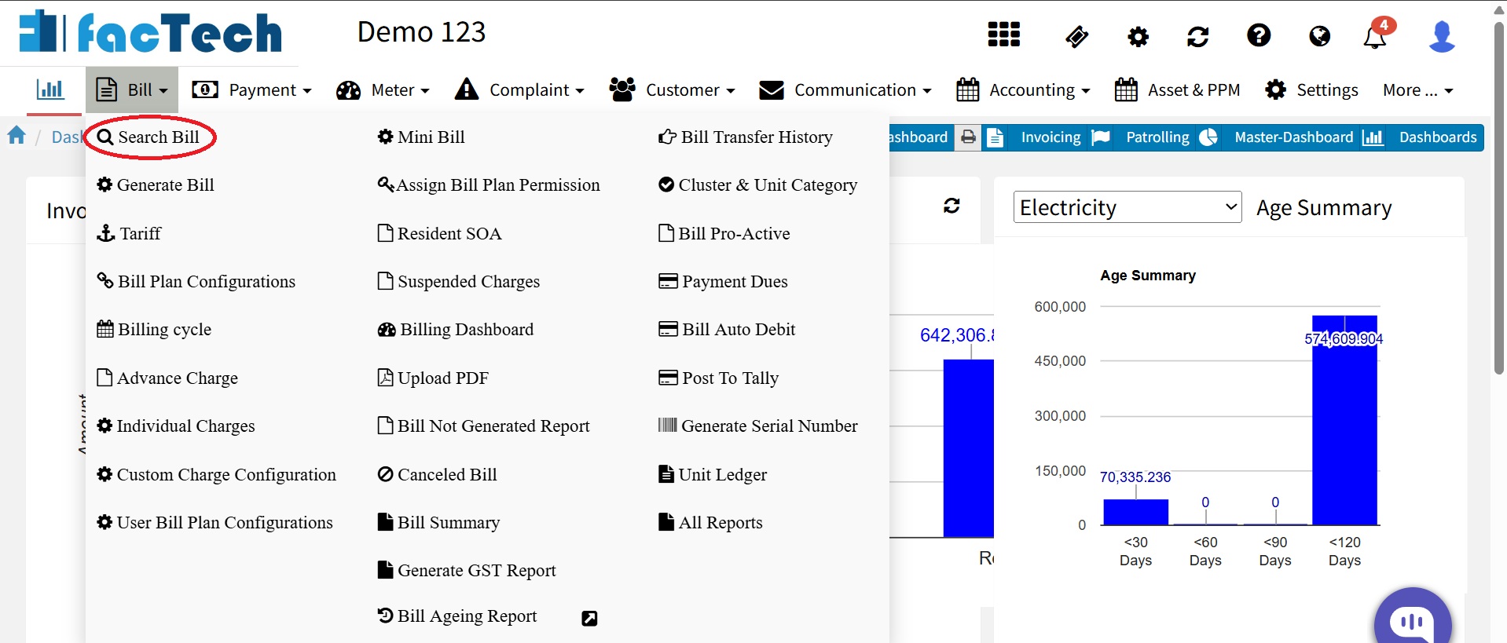
Task: Expand the Electricity dropdown
Action: tap(1127, 207)
